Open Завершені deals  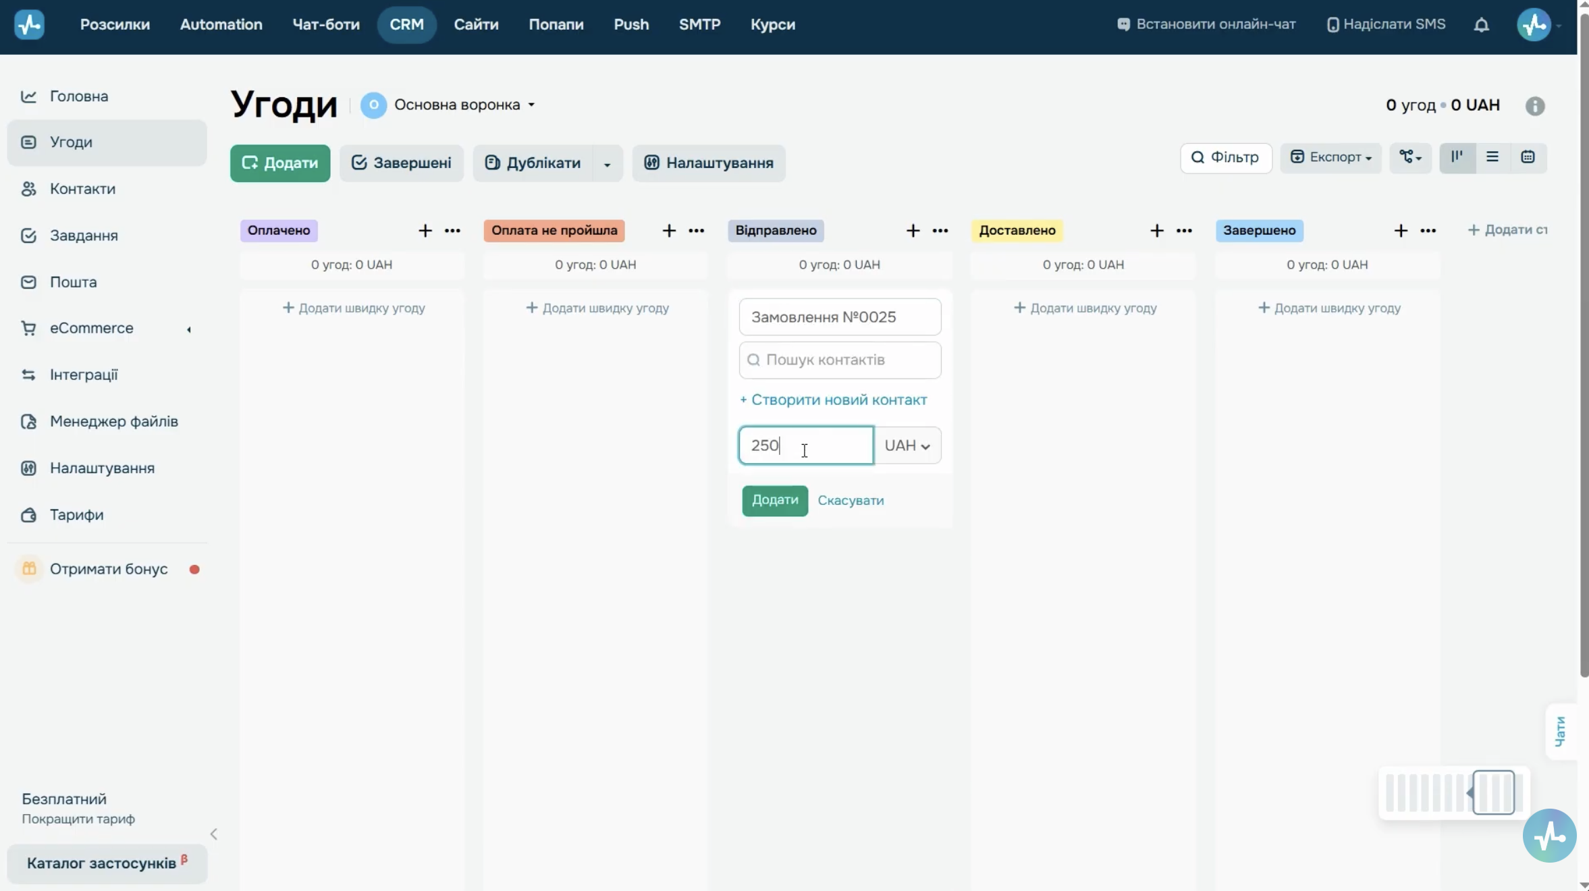point(402,163)
